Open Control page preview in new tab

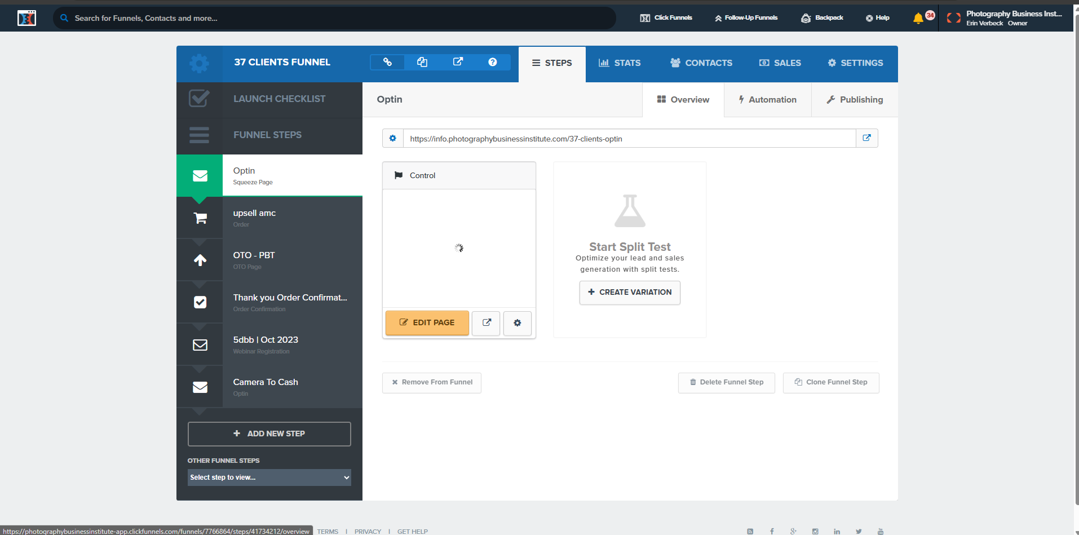click(x=486, y=322)
